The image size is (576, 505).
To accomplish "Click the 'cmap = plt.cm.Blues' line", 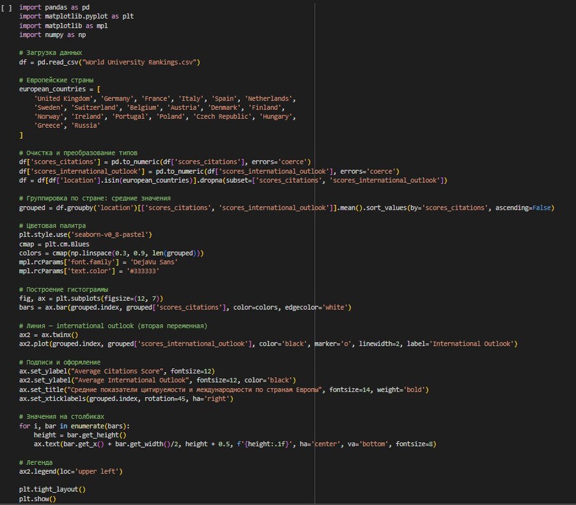I will (54, 244).
